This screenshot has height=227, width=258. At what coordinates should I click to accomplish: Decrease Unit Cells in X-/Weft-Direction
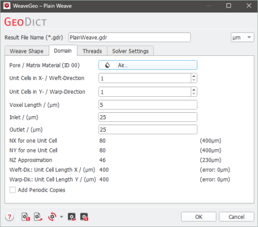tap(194, 80)
